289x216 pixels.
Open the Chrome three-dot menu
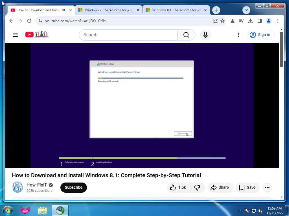278,21
